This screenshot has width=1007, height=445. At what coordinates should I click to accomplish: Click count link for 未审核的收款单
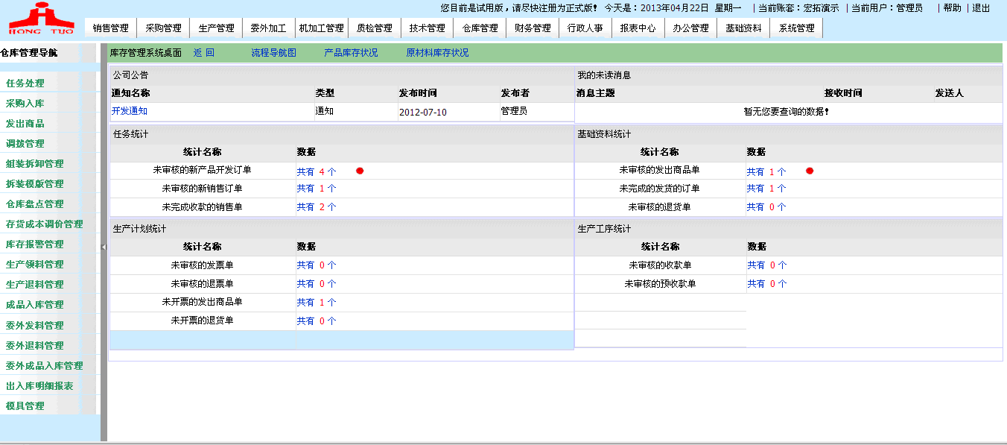(x=767, y=265)
